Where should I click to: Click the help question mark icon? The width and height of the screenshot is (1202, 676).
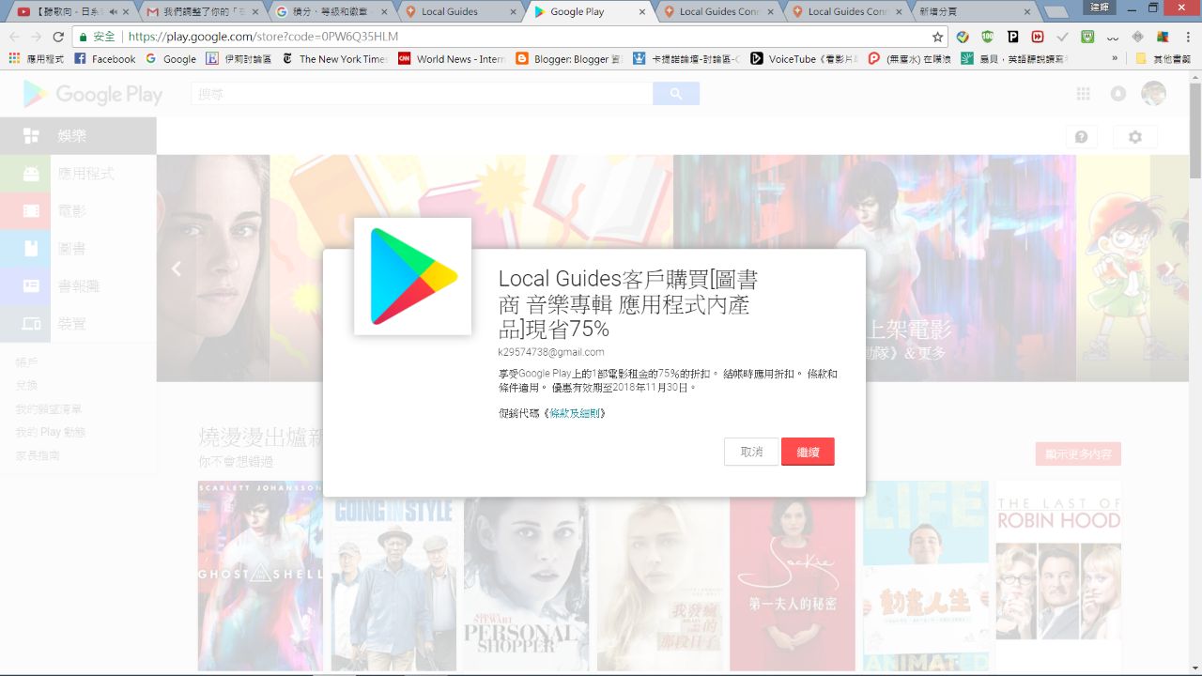point(1081,137)
